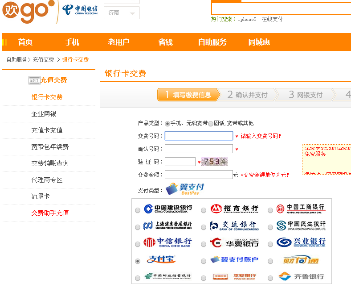Click the 银行卡交费 sidebar link
This screenshot has width=351, height=284.
pyautogui.click(x=47, y=97)
